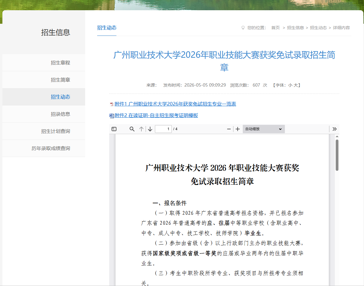Open PDF tools double-chevron menu
364x286 pixels.
coord(335,129)
